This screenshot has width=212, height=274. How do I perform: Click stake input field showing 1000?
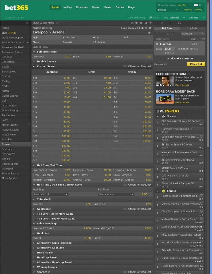169,49
